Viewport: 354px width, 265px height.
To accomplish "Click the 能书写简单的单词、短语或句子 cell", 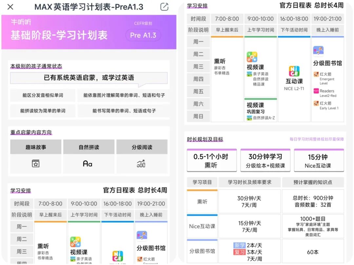I will click(x=124, y=111).
